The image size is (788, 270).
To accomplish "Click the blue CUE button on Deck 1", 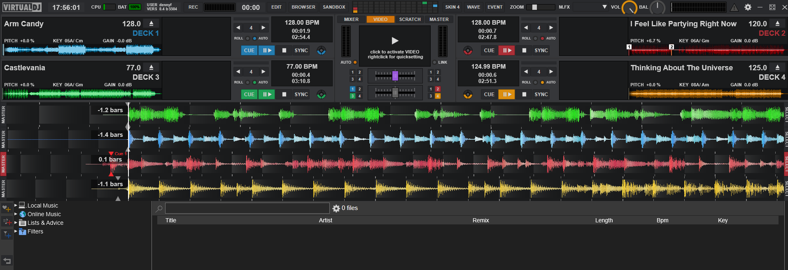I will [x=249, y=51].
